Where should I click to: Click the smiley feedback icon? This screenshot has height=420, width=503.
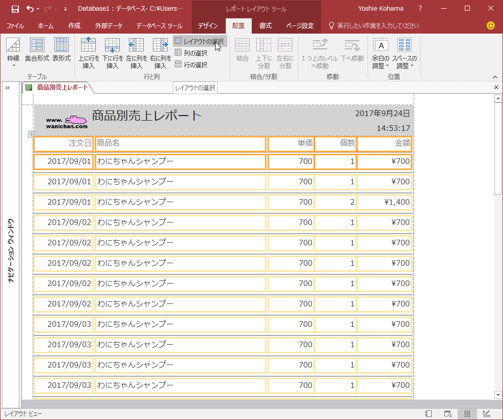490,25
